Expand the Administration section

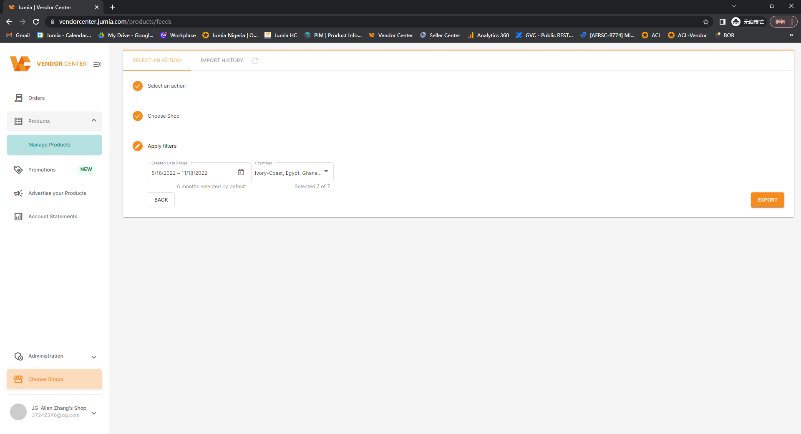94,357
